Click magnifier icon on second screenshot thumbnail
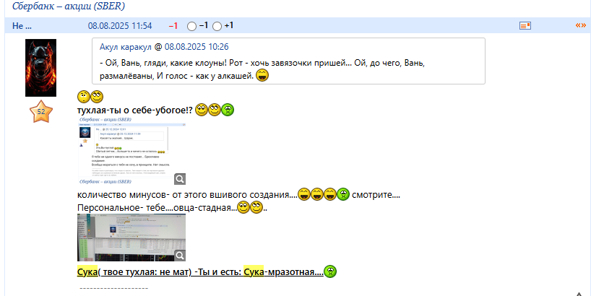 [180, 255]
